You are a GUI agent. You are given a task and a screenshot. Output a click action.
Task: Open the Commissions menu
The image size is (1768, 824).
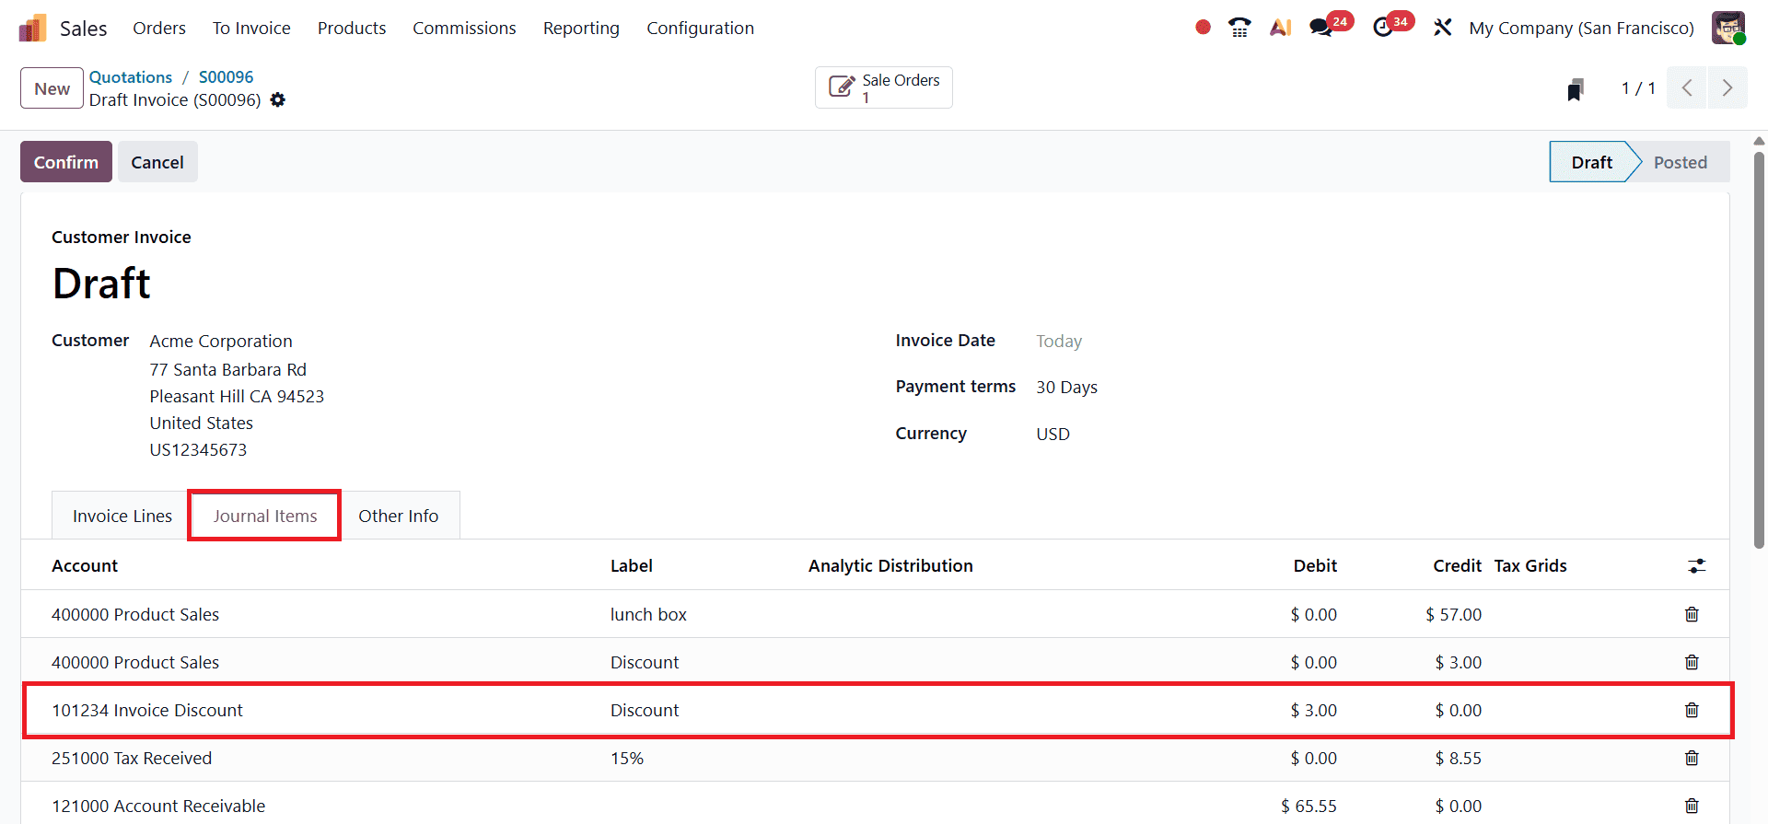tap(464, 29)
